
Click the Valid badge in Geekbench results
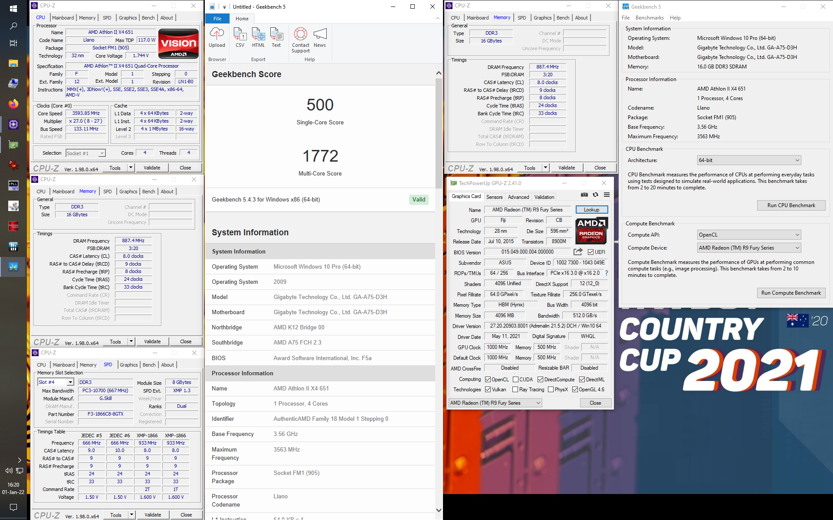click(x=419, y=200)
